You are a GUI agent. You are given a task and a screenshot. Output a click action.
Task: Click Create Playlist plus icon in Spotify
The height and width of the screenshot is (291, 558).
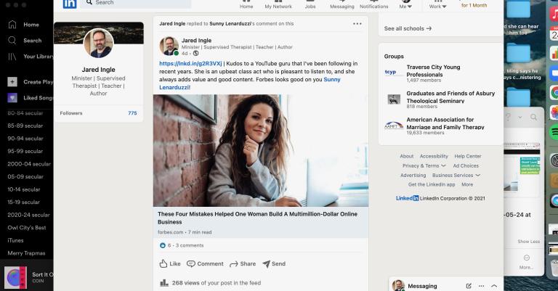pos(12,82)
